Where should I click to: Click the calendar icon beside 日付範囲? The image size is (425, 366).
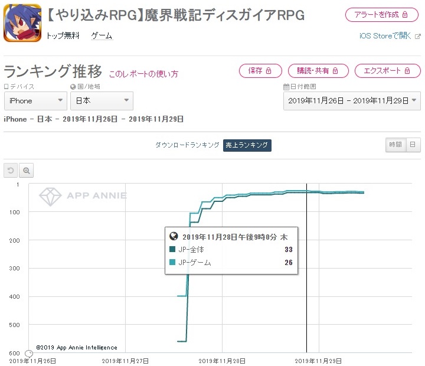click(x=286, y=87)
